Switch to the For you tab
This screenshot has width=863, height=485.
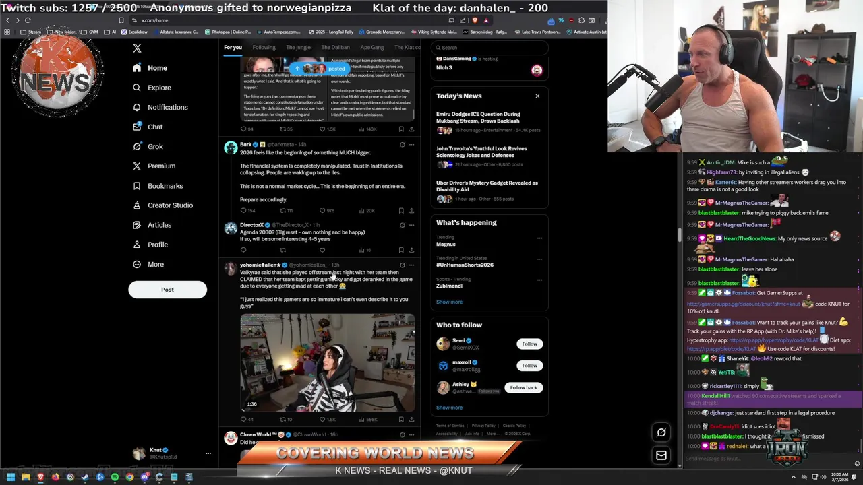point(233,48)
